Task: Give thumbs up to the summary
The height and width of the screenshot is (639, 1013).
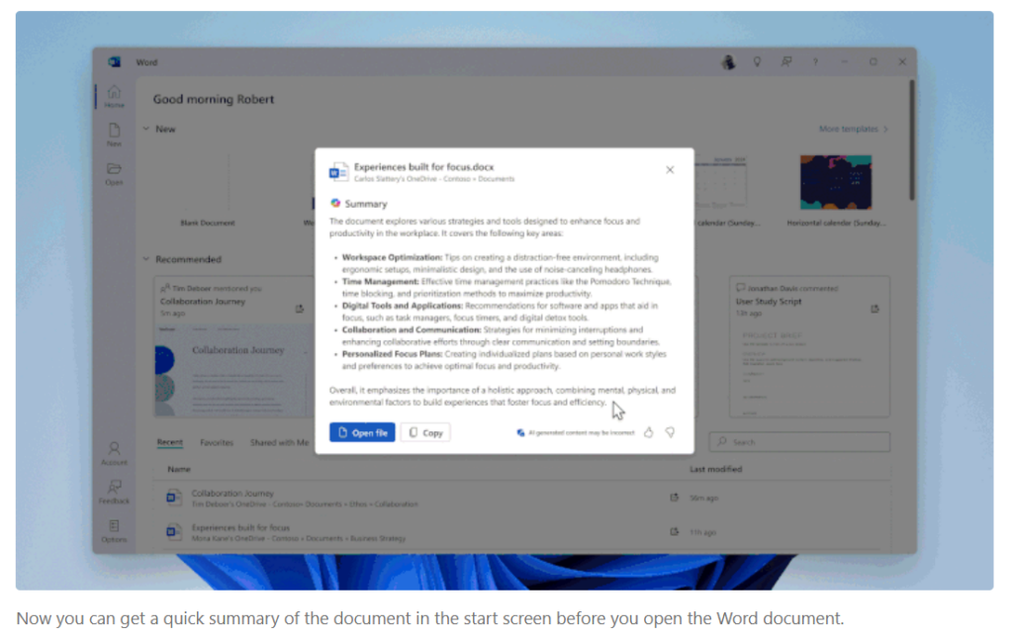Action: 649,432
